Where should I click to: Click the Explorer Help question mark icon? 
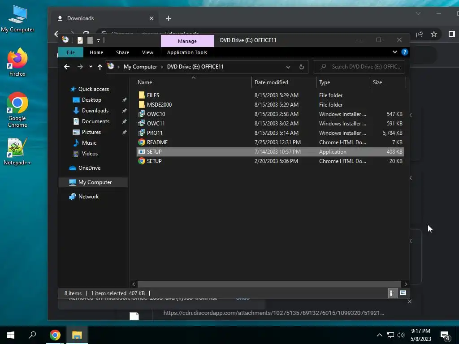point(405,52)
